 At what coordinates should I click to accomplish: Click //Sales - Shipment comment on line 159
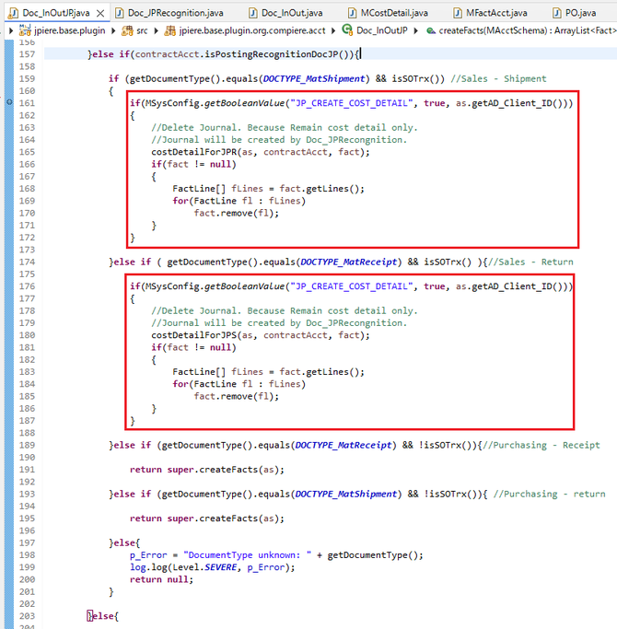coord(498,78)
